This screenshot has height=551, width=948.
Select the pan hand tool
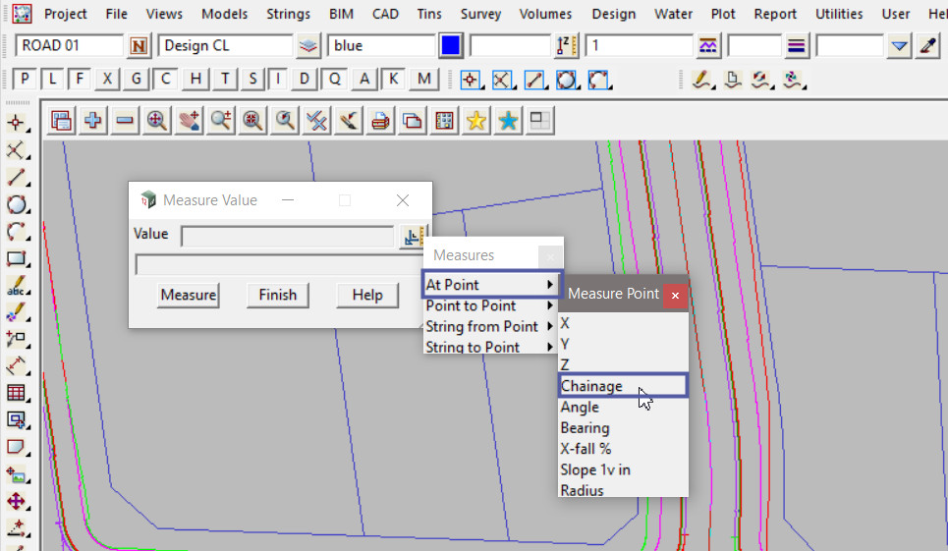coord(190,121)
